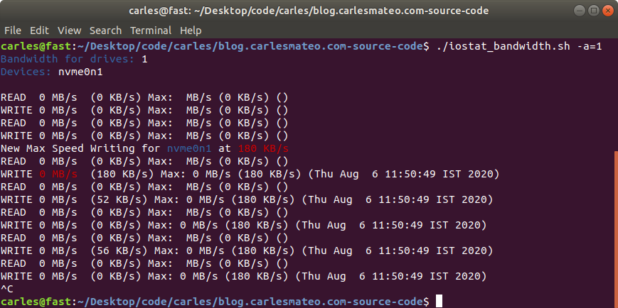Click the ^C interrupt text
Screen dimensions: 618x308
point(7,289)
